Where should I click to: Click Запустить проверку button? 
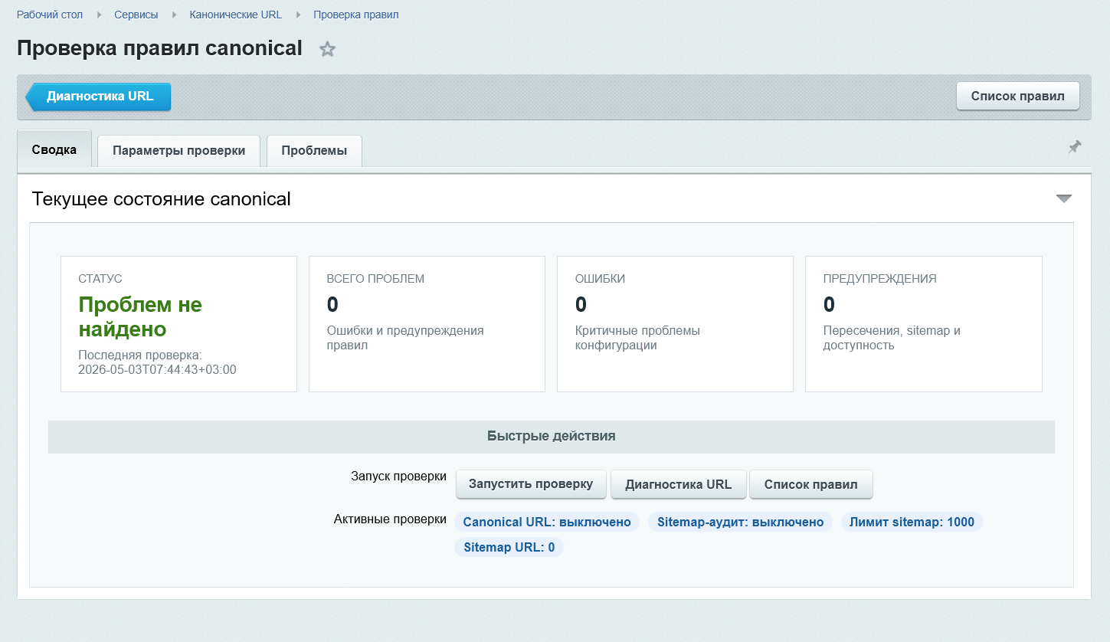coord(531,484)
